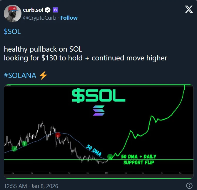Follow the CryptoCurb account
Image resolution: width=197 pixels, height=190 pixels.
point(69,18)
